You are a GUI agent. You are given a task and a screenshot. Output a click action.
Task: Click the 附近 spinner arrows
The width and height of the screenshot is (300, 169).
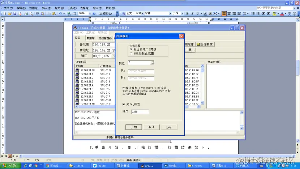tap(152, 63)
